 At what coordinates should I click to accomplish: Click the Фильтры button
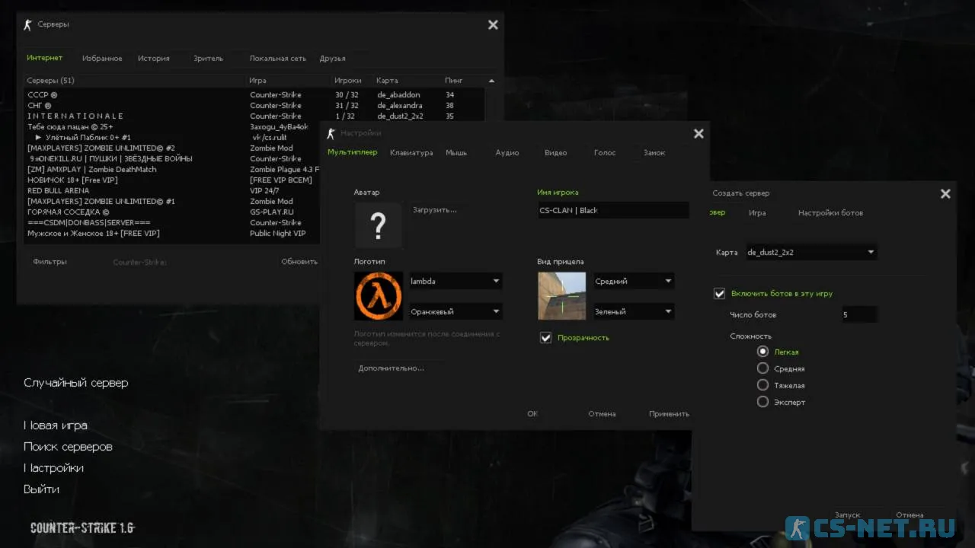(x=50, y=262)
